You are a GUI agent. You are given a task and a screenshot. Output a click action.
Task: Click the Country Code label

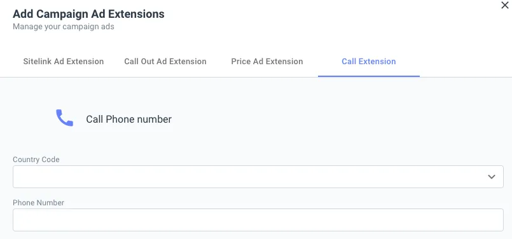pos(36,160)
